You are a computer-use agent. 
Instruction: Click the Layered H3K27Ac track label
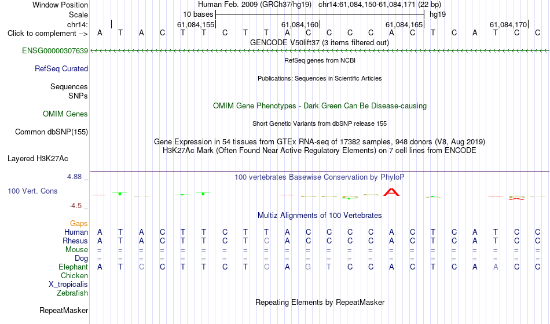38,159
